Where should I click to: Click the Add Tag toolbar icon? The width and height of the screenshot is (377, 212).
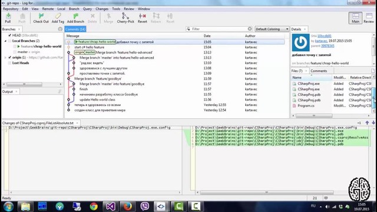pyautogui.click(x=58, y=18)
